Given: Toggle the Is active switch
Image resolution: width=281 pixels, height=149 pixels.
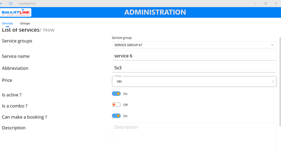Looking at the screenshot, I should 116,94.
